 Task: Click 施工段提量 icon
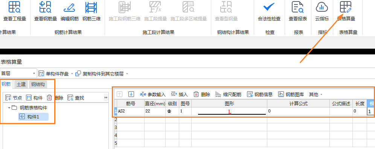point(155,7)
